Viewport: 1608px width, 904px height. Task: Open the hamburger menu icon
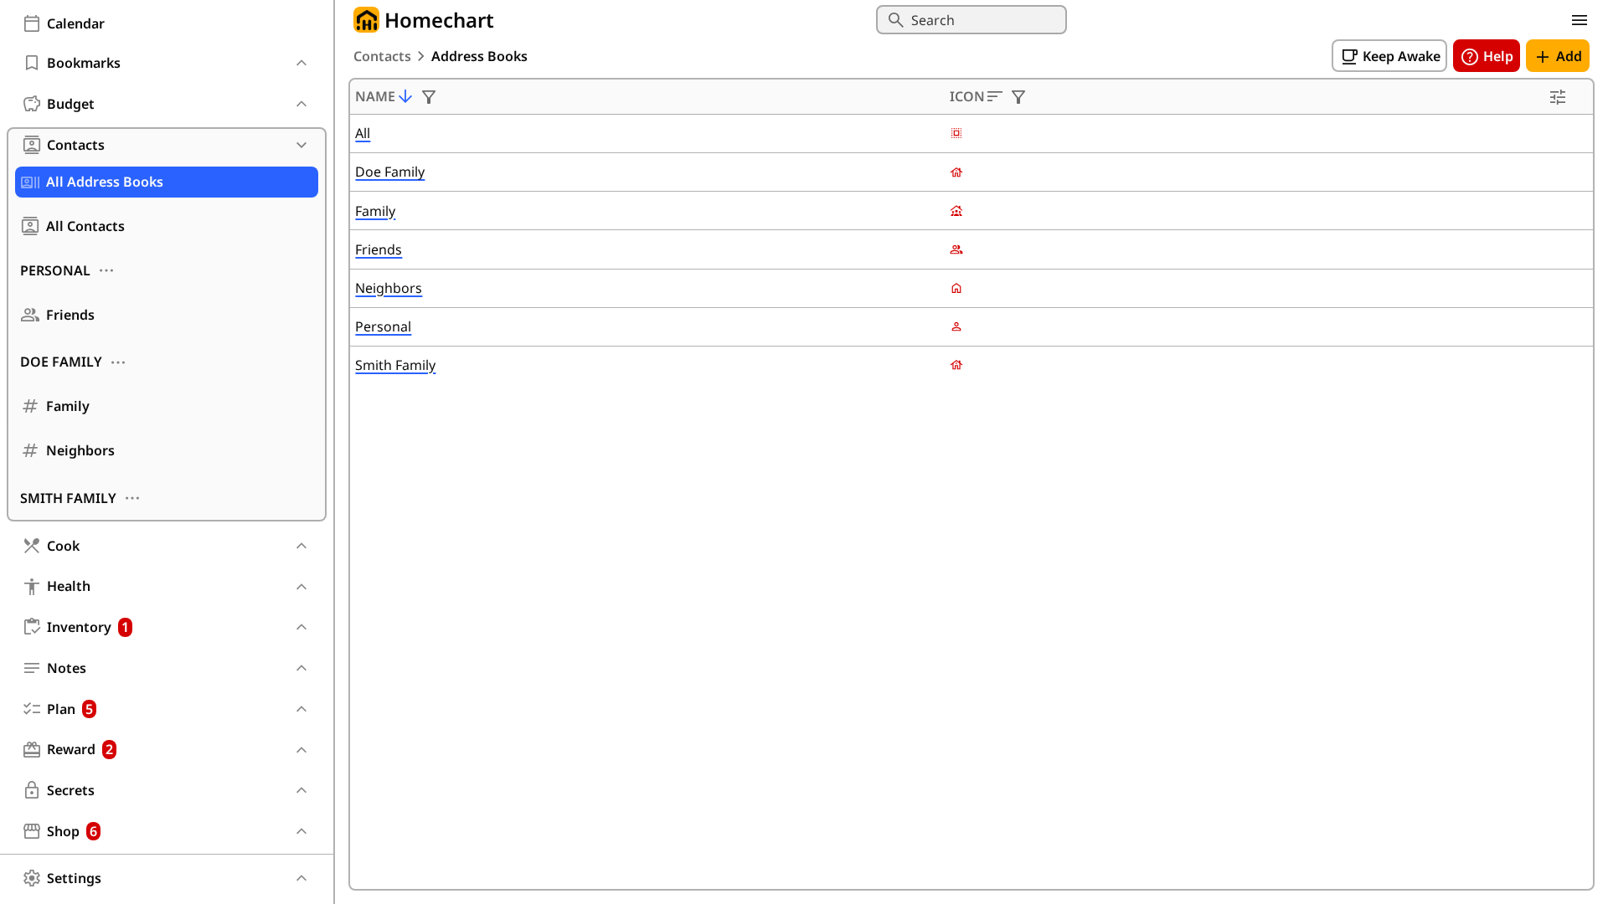pos(1580,20)
